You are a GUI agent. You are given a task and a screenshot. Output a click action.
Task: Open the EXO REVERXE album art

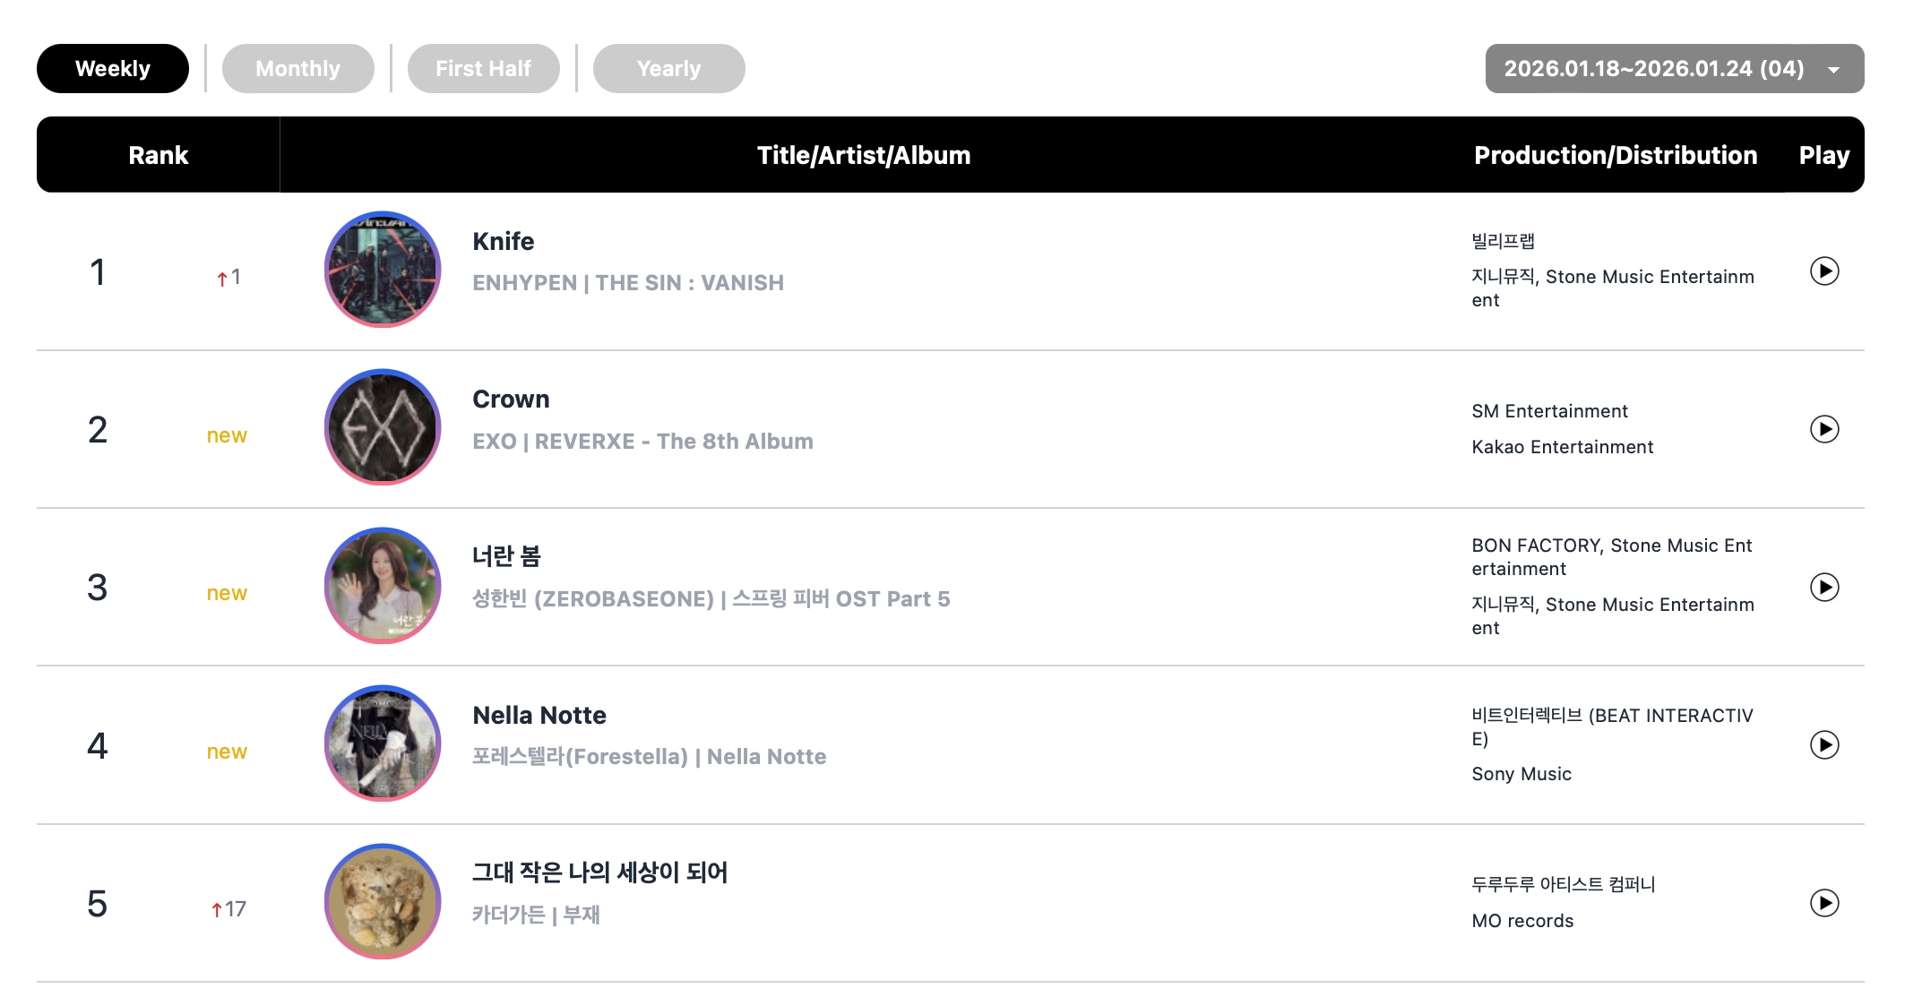click(x=383, y=427)
